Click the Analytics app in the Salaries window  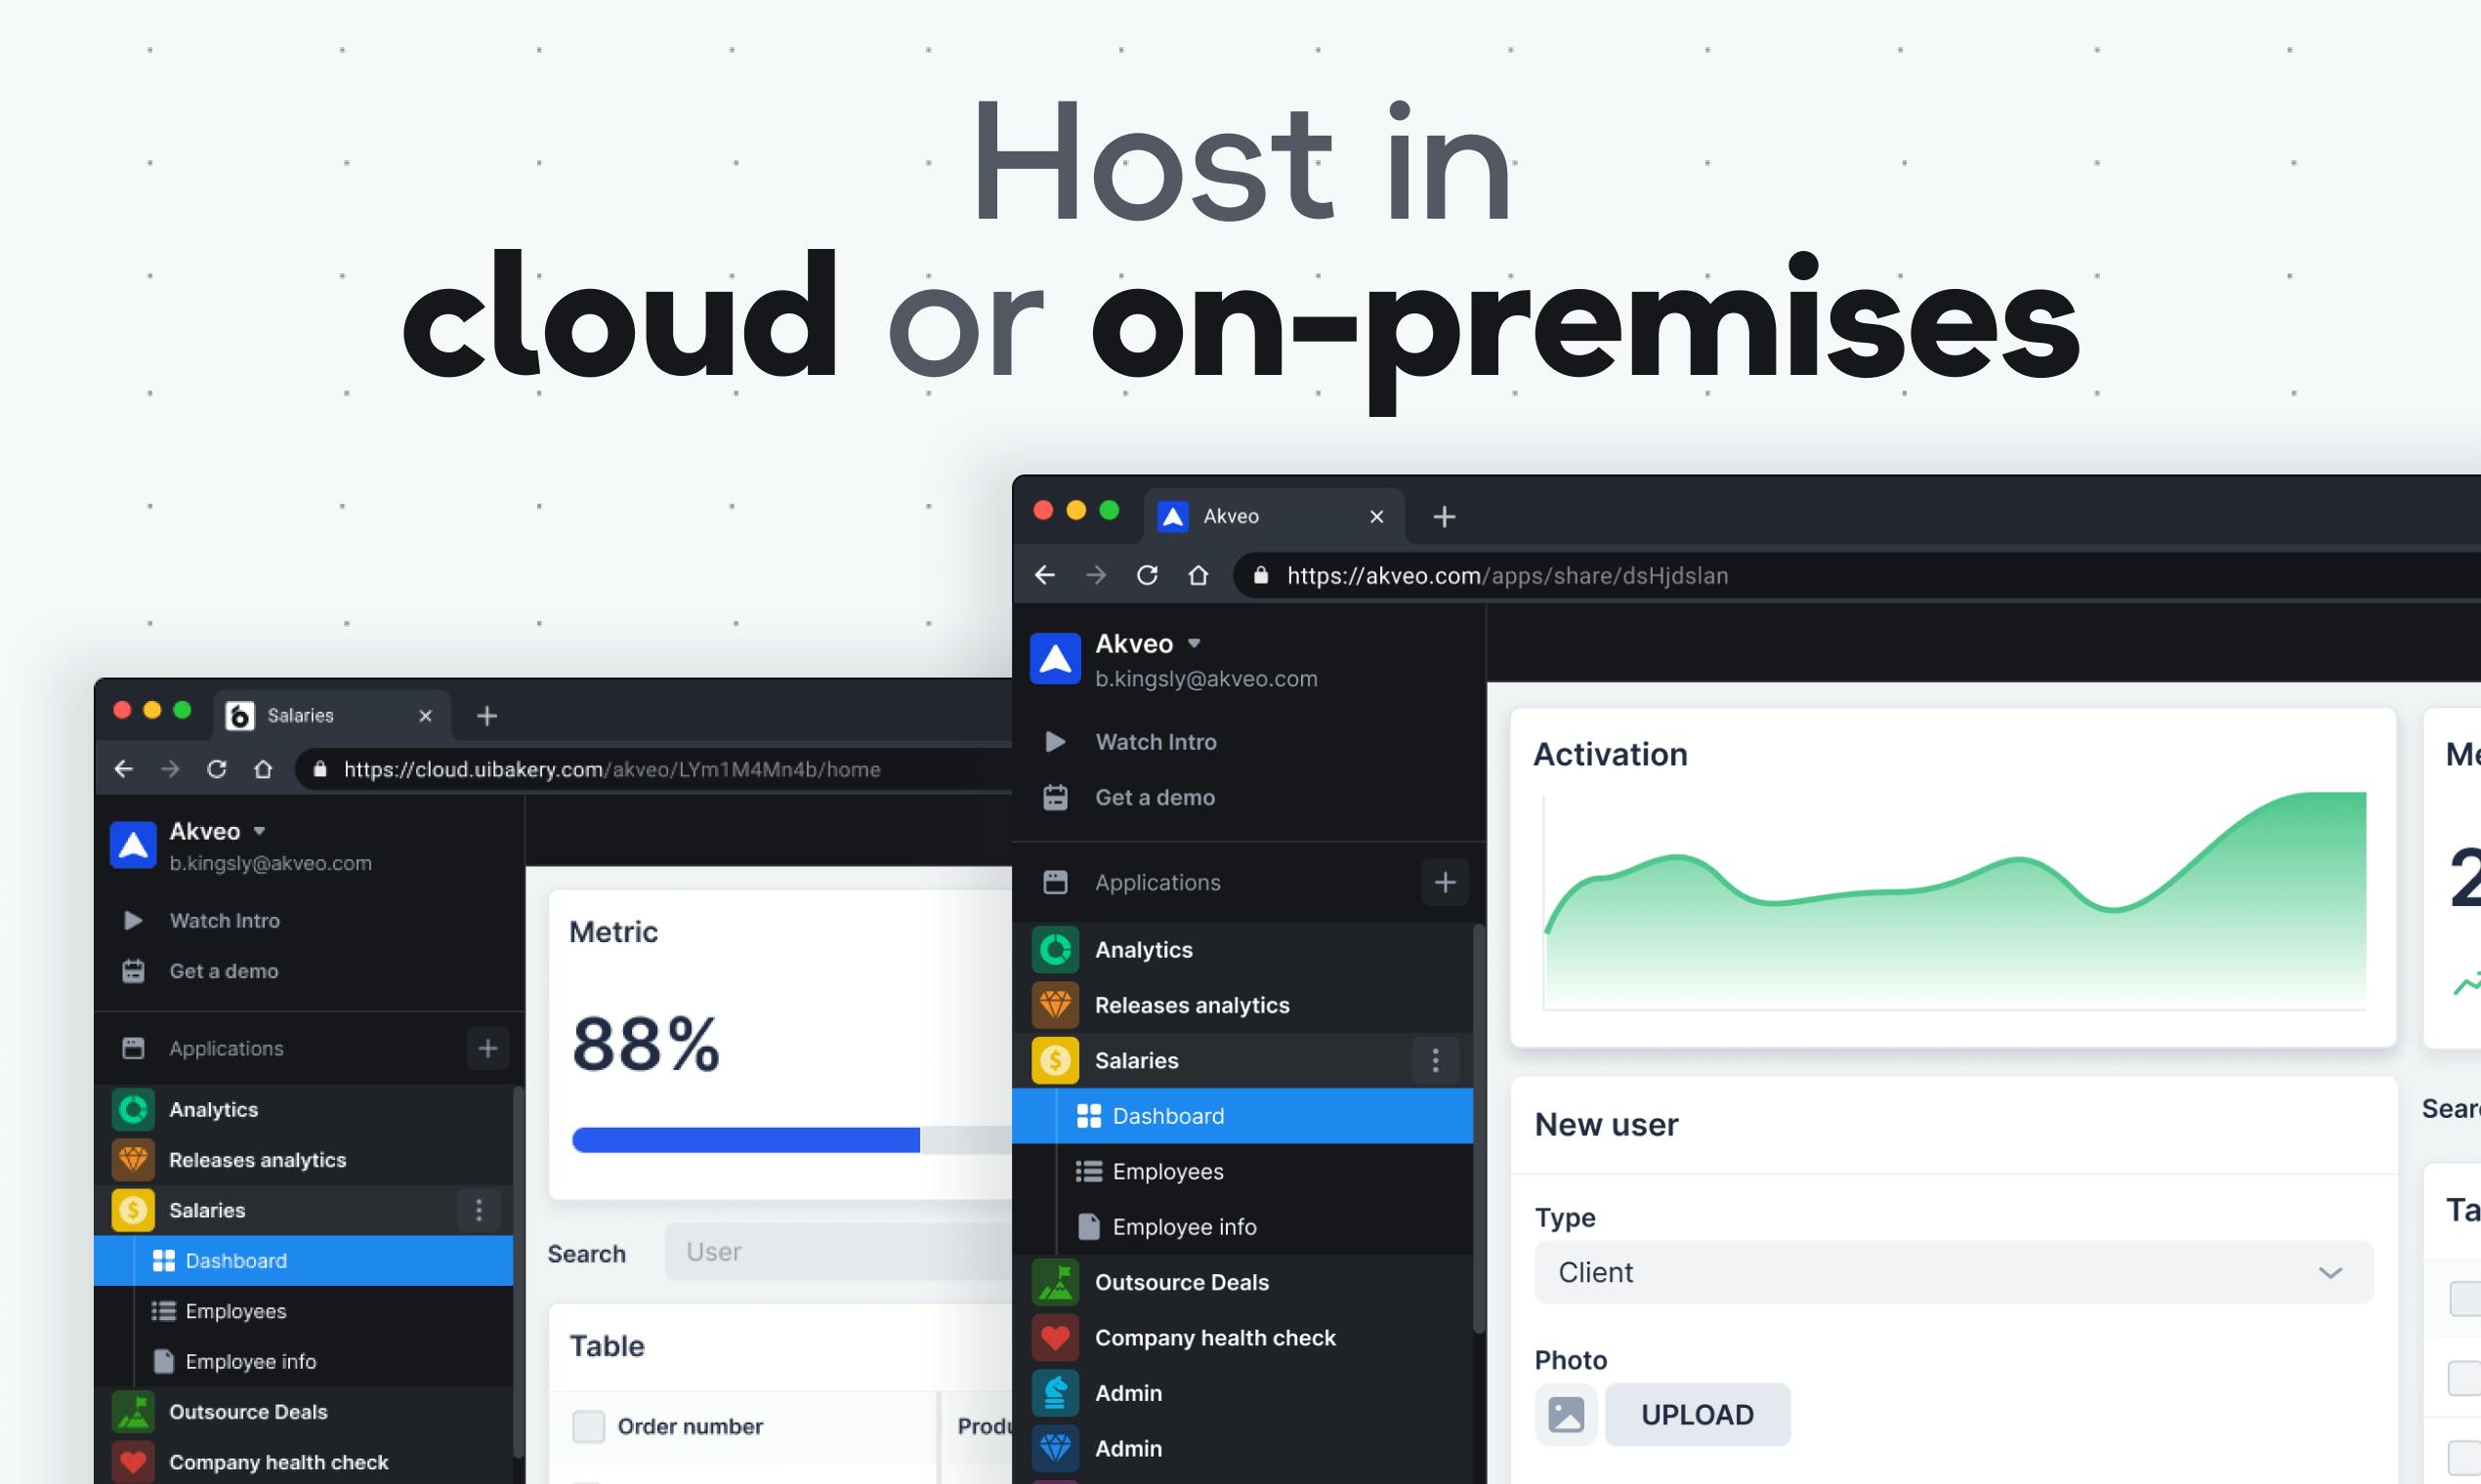click(x=213, y=1109)
